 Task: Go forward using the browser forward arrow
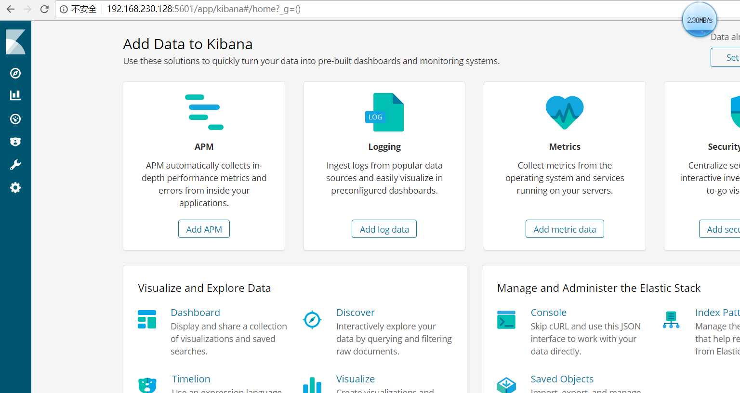click(x=27, y=9)
